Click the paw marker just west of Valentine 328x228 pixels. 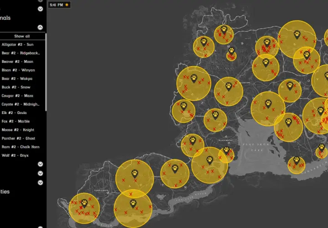[229, 87]
